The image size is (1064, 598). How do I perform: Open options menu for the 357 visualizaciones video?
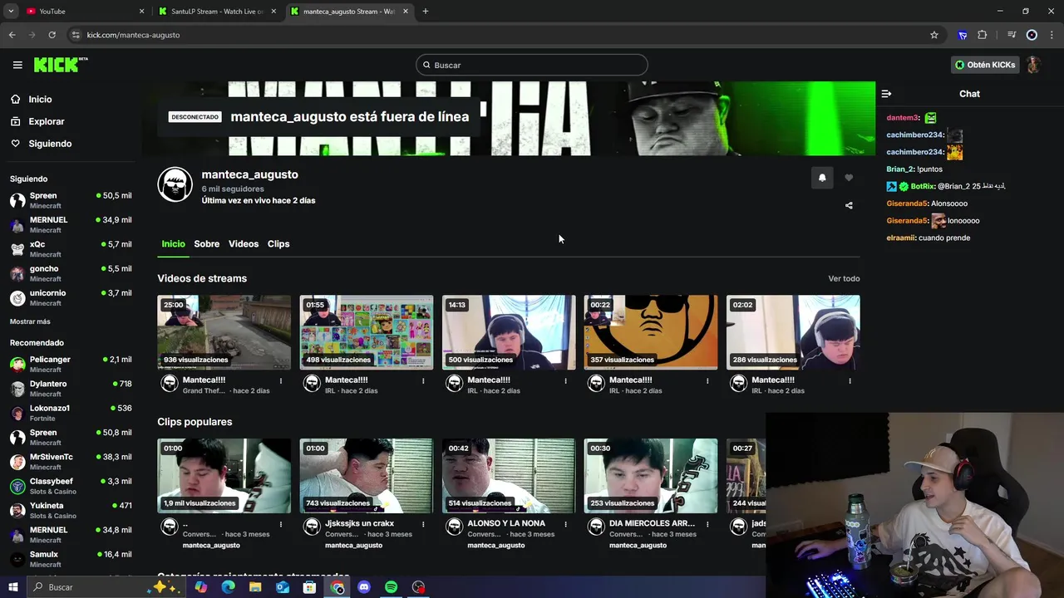pos(707,381)
